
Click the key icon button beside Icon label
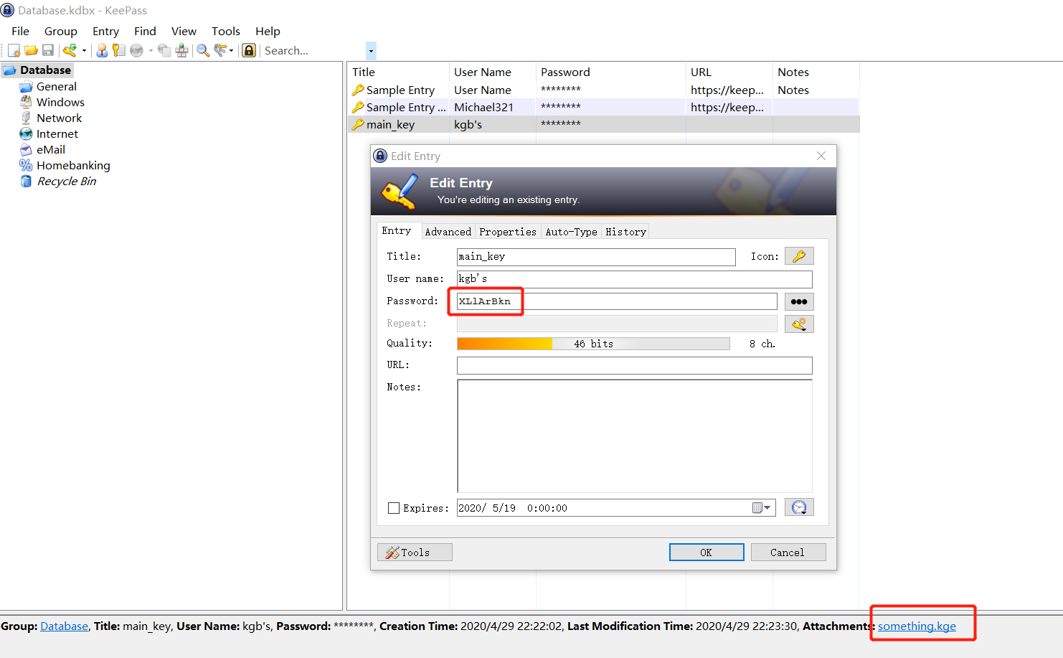(x=799, y=256)
